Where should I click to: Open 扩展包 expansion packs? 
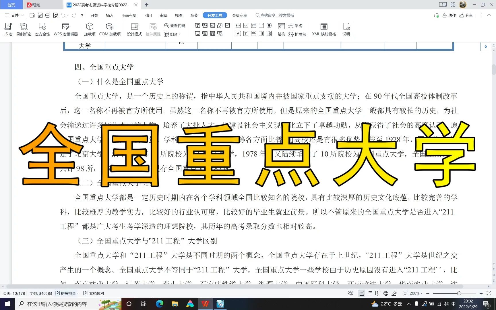coord(297,34)
